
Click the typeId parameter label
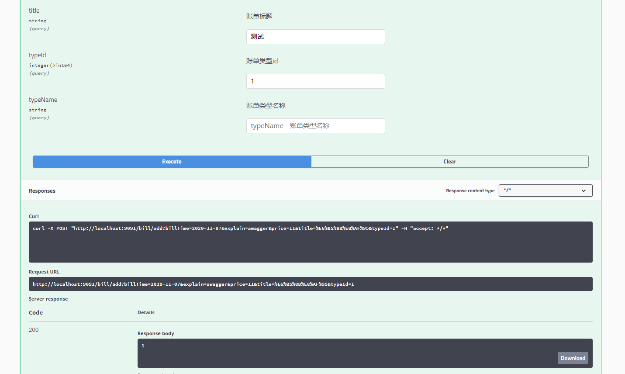[x=37, y=55]
